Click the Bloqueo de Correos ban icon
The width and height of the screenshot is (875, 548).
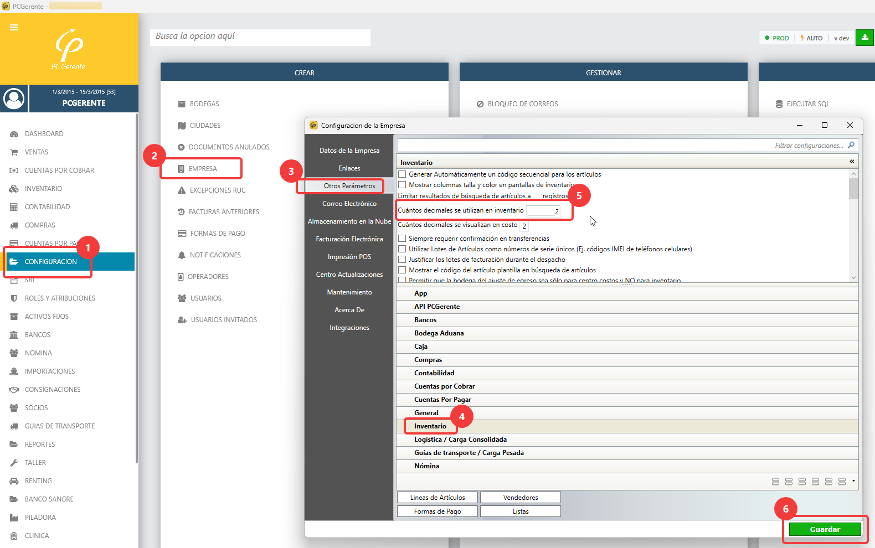tap(480, 104)
